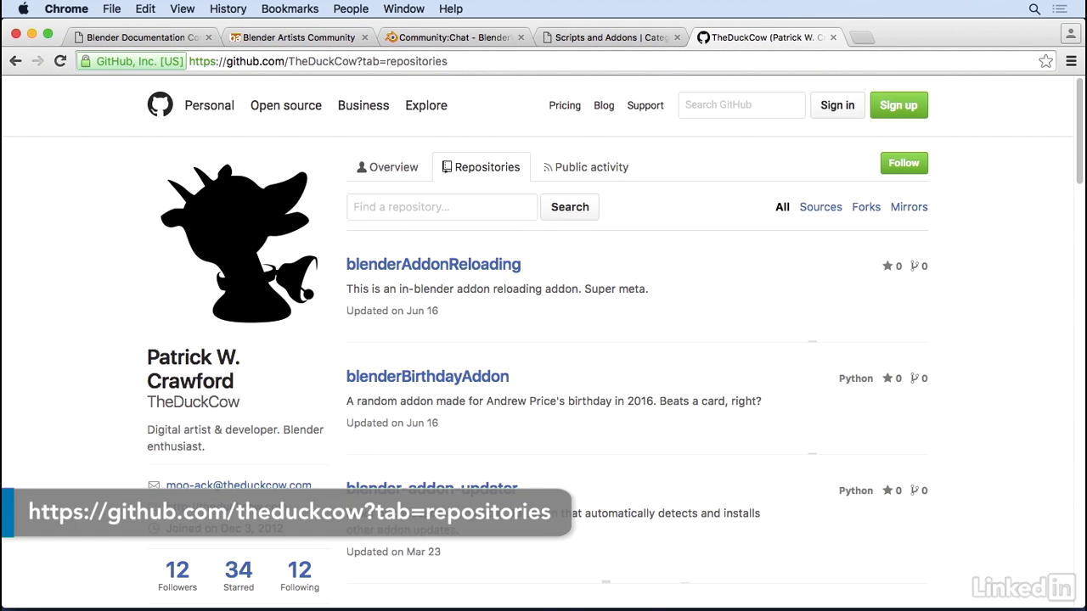Image resolution: width=1087 pixels, height=611 pixels.
Task: Click the Search GitHub field
Action: (741, 105)
